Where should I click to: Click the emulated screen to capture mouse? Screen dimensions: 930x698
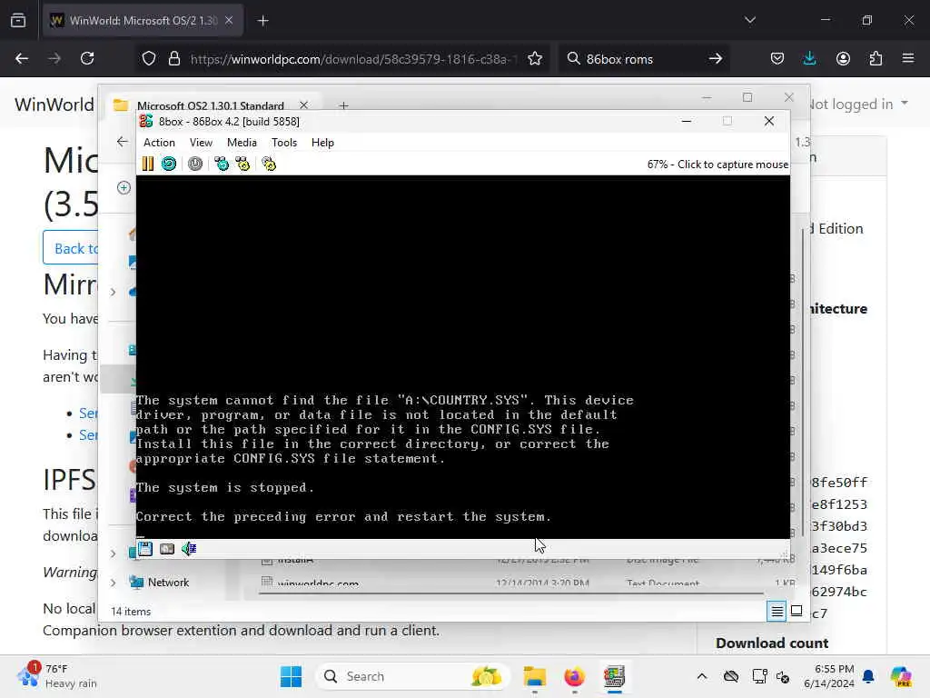click(x=462, y=356)
